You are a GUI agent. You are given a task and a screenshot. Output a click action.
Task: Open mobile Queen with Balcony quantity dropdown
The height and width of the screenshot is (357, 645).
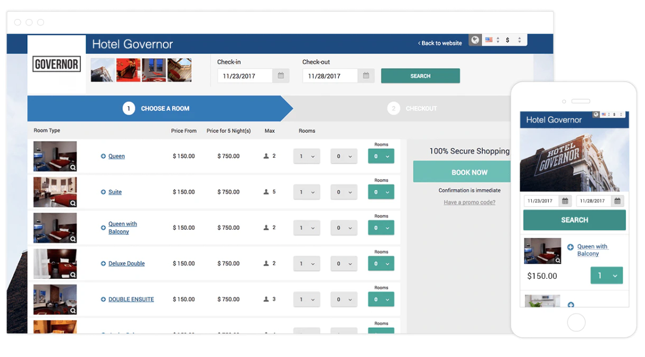(606, 276)
